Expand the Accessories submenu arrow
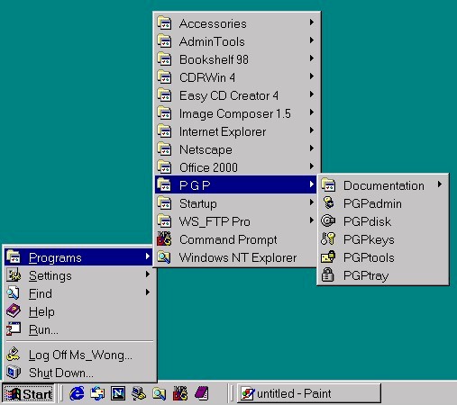457x405 pixels. click(x=312, y=22)
